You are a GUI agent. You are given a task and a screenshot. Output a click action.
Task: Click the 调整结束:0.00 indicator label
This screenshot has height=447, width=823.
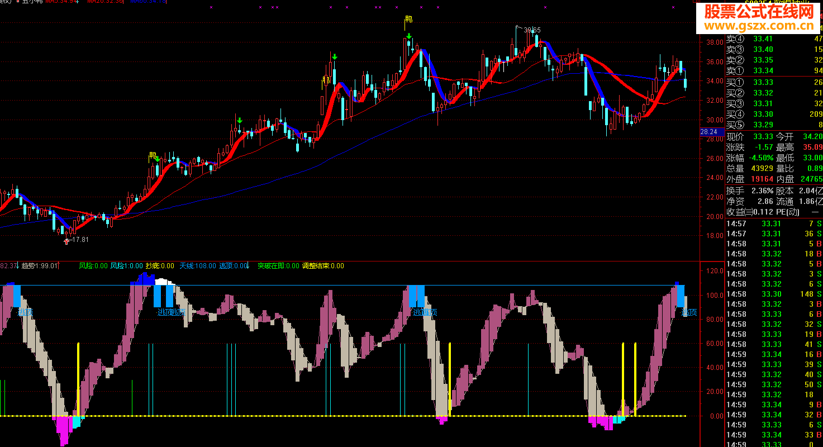click(x=323, y=266)
